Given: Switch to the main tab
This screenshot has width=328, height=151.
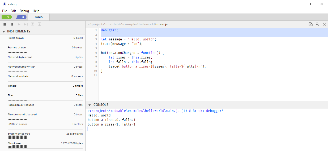Looking at the screenshot, I should [39, 17].
